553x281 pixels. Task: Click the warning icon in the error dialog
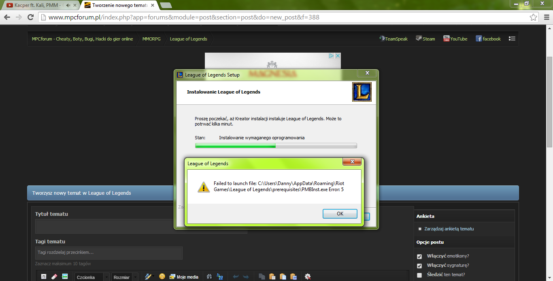(203, 186)
